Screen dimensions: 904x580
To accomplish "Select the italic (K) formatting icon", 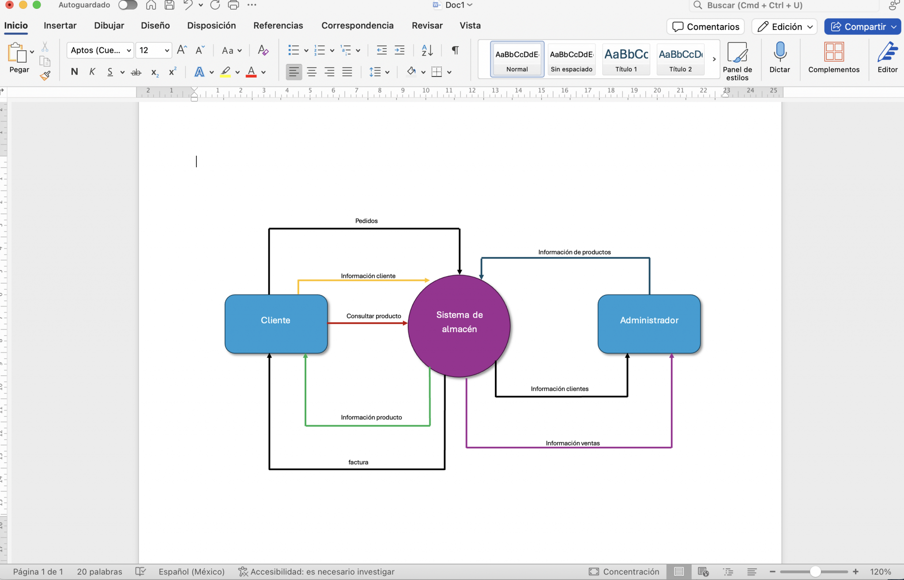I will pos(92,72).
